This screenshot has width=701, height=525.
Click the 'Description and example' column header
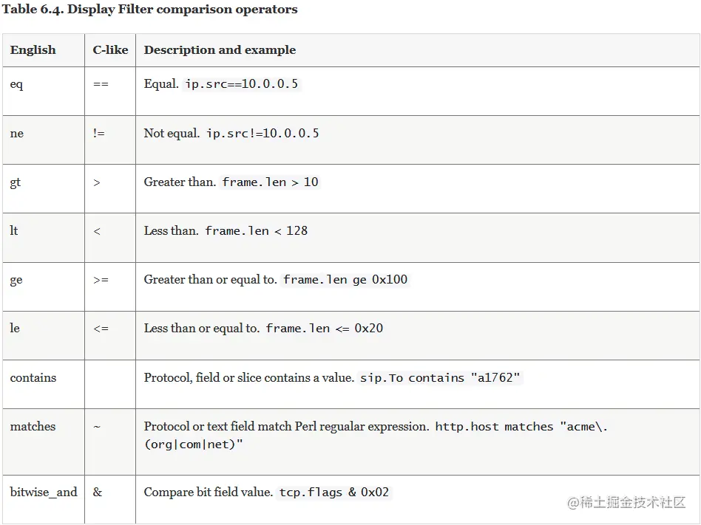click(220, 49)
